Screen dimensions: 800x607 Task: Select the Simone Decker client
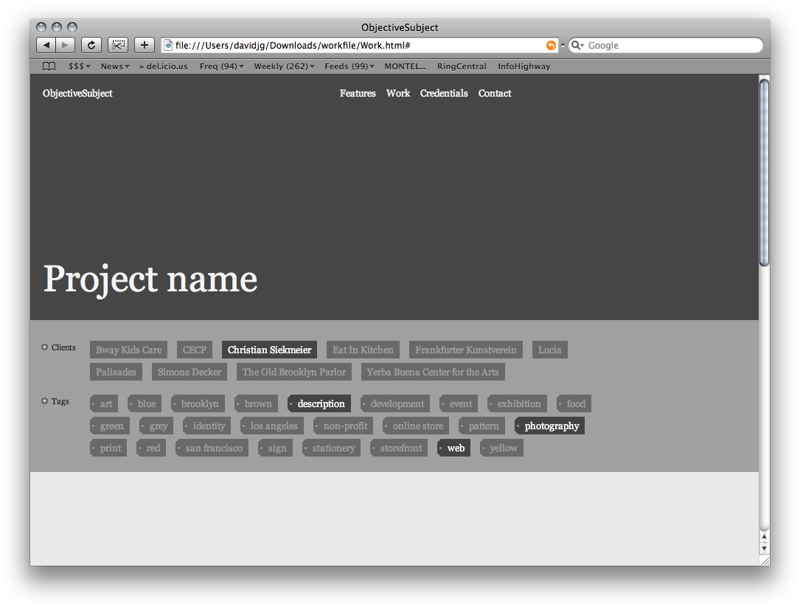point(189,372)
